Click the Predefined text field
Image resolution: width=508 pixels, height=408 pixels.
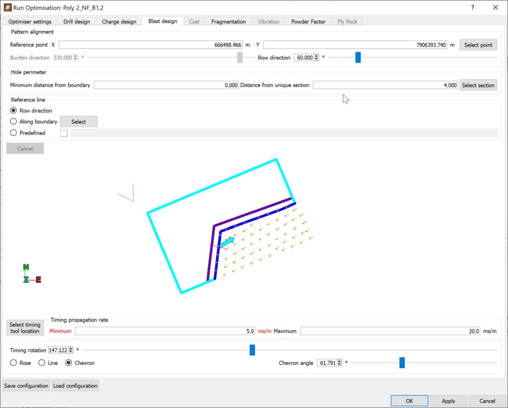(284, 133)
